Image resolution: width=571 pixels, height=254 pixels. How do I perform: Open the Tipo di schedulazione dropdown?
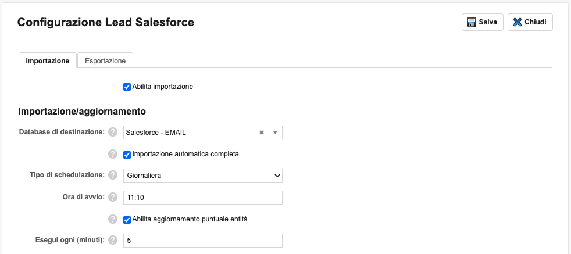point(203,176)
